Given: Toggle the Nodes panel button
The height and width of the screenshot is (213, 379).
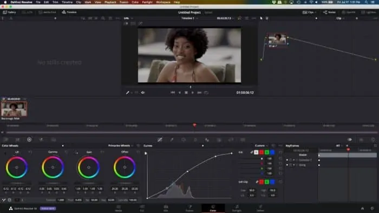Looking at the screenshot, I should (x=329, y=12).
